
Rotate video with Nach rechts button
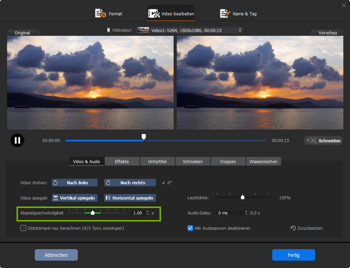click(130, 183)
